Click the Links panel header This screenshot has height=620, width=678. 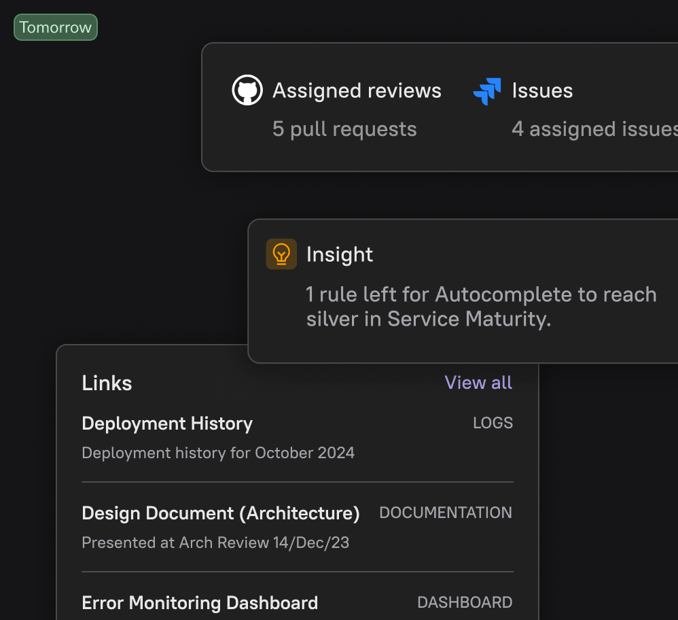click(x=106, y=382)
